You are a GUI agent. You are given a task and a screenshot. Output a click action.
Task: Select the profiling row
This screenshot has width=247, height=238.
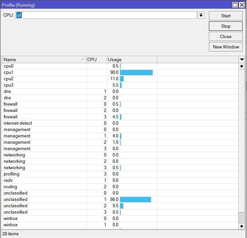click(121, 174)
